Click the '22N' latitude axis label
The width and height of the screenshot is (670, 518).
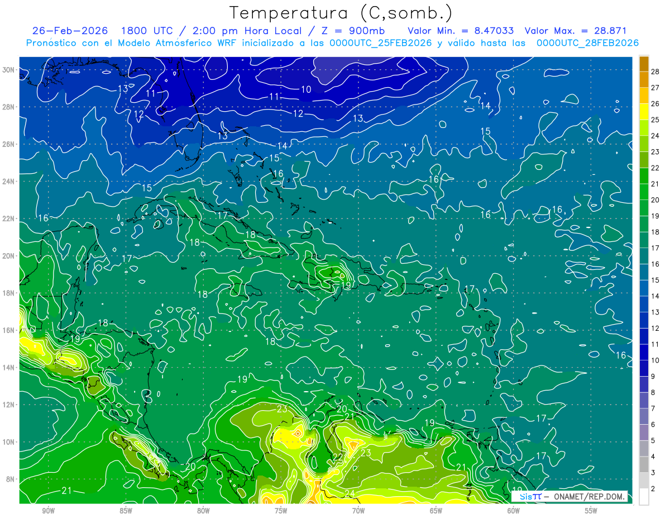tap(8, 218)
